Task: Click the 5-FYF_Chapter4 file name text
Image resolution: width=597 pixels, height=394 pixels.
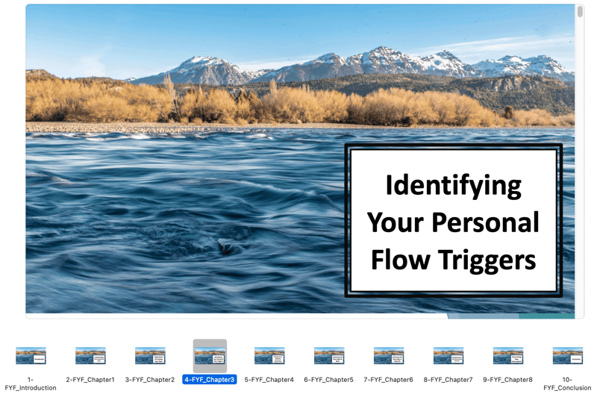Action: coord(269,380)
